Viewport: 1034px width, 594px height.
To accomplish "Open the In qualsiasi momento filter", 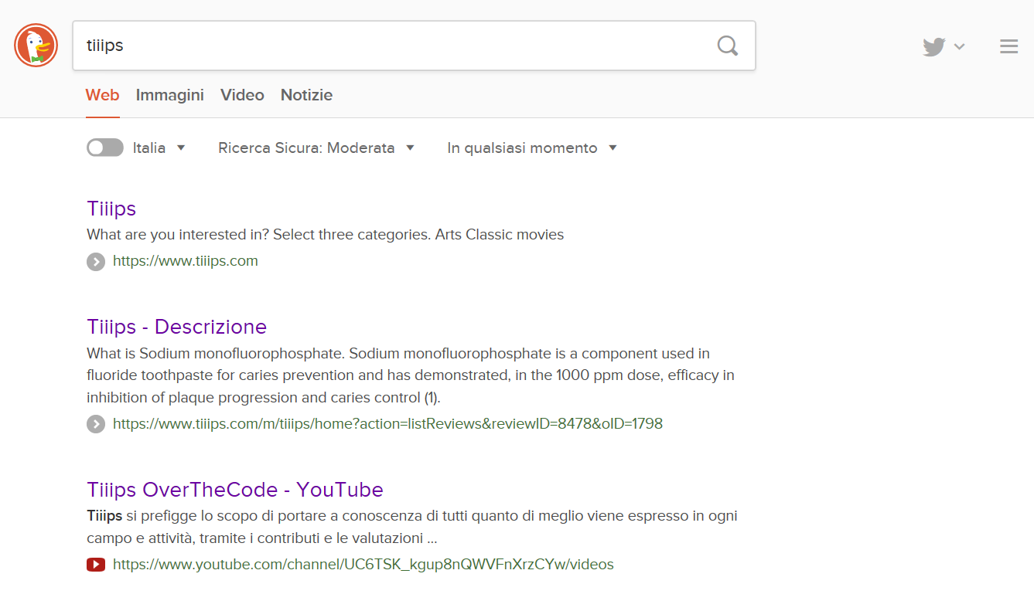I will pyautogui.click(x=532, y=148).
